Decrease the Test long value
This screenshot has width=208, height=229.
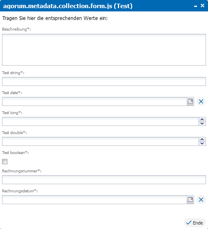[x=202, y=123]
